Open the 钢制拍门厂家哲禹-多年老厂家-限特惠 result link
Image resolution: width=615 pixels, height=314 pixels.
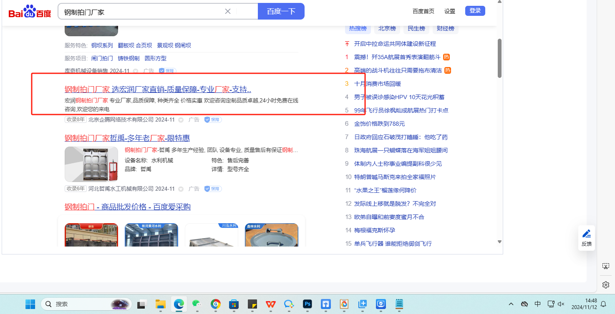[x=127, y=138]
